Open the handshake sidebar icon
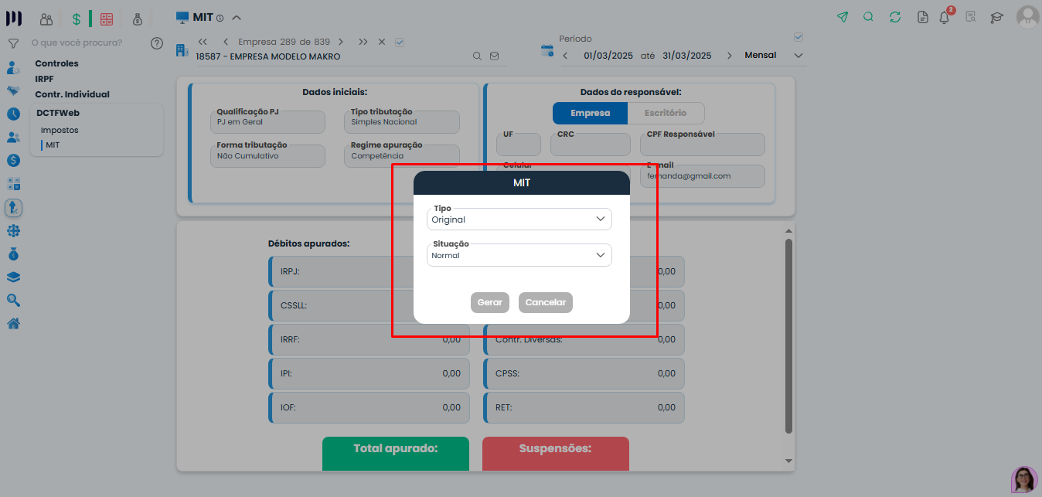 [13, 90]
